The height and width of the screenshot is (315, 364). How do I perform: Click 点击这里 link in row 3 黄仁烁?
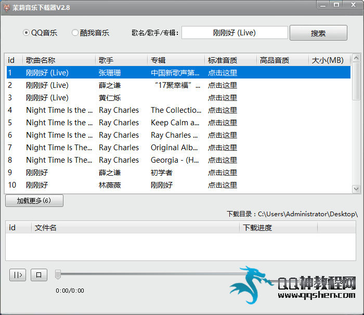(223, 98)
